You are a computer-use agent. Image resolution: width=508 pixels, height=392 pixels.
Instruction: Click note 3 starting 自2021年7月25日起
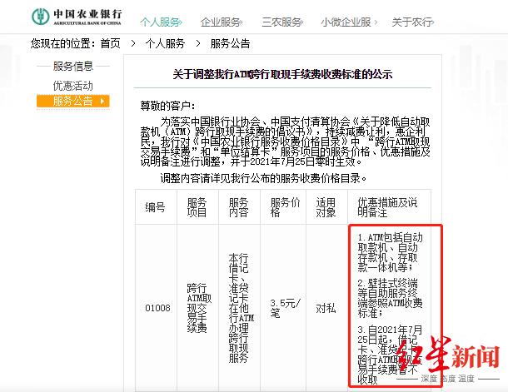pyautogui.click(x=390, y=355)
